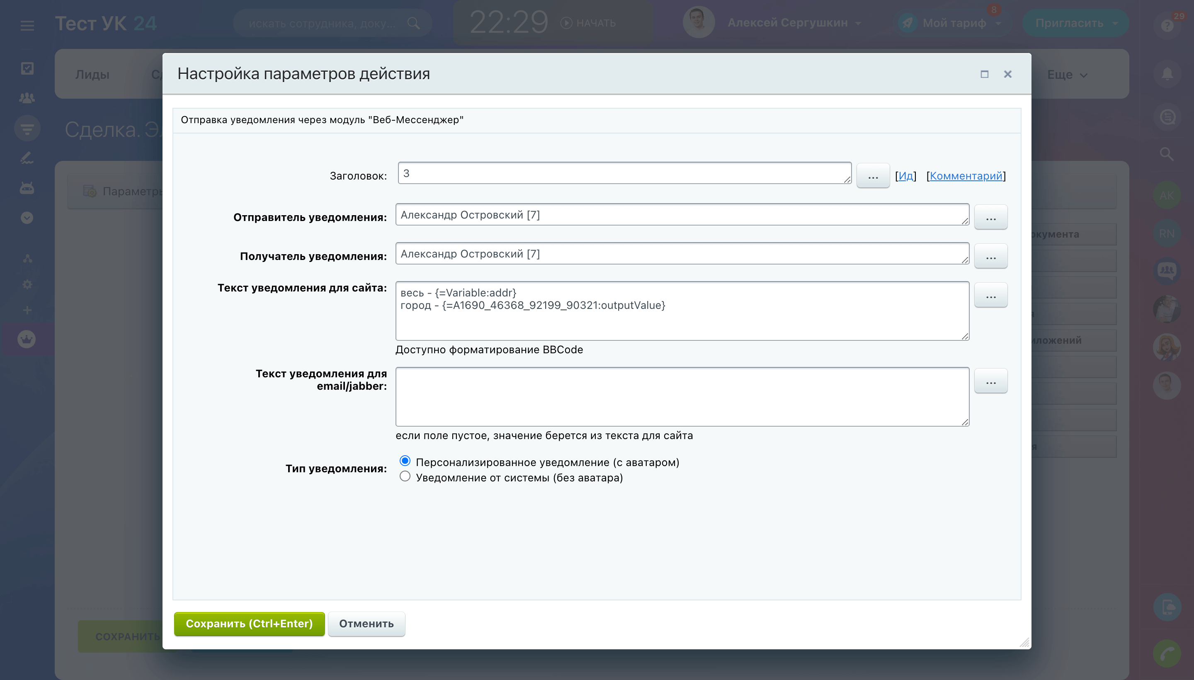Image resolution: width=1194 pixels, height=680 pixels.
Task: Select personalized notification with avatar
Action: tap(405, 461)
